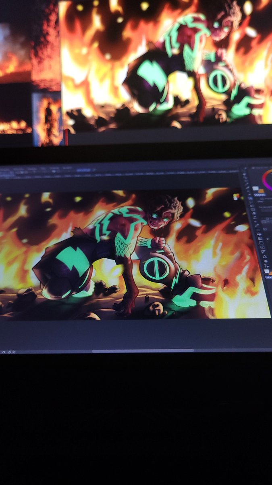Pick a hue on the color wheel ring

point(264,180)
